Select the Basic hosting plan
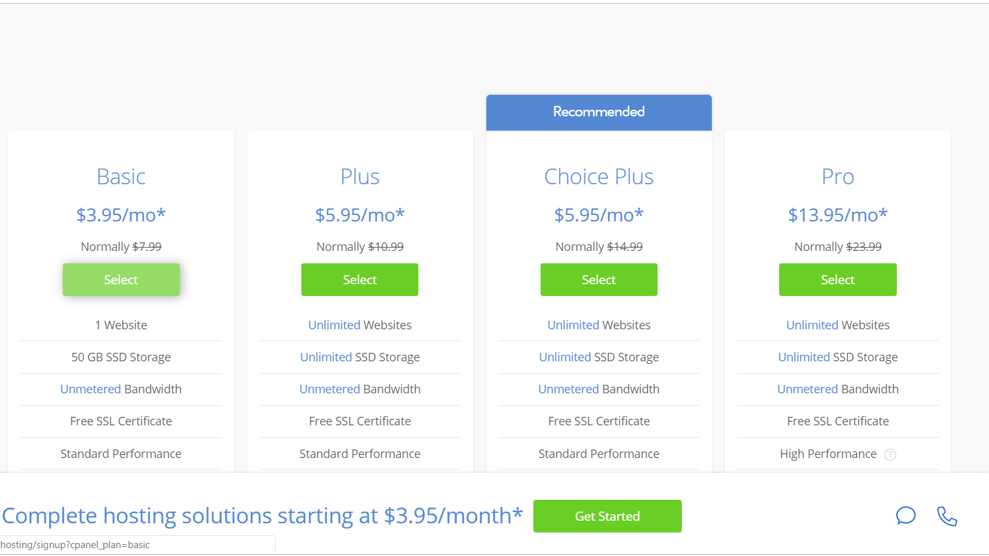Image resolution: width=989 pixels, height=556 pixels. (x=121, y=280)
